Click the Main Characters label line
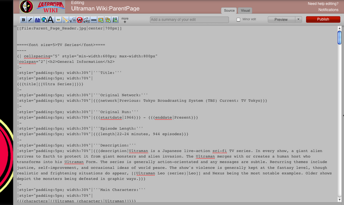Image resolution: width=344 pixels, height=205 pixels. click(x=81, y=190)
